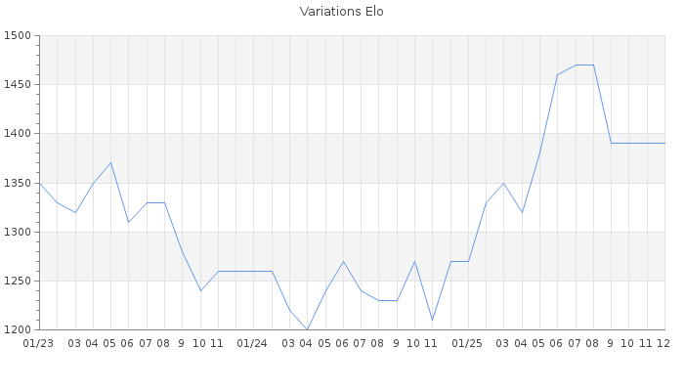684x391 pixels.
Task: Click the 1500 y-axis label
Action: click(x=18, y=36)
